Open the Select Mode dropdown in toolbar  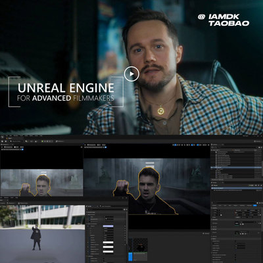(x=16, y=141)
